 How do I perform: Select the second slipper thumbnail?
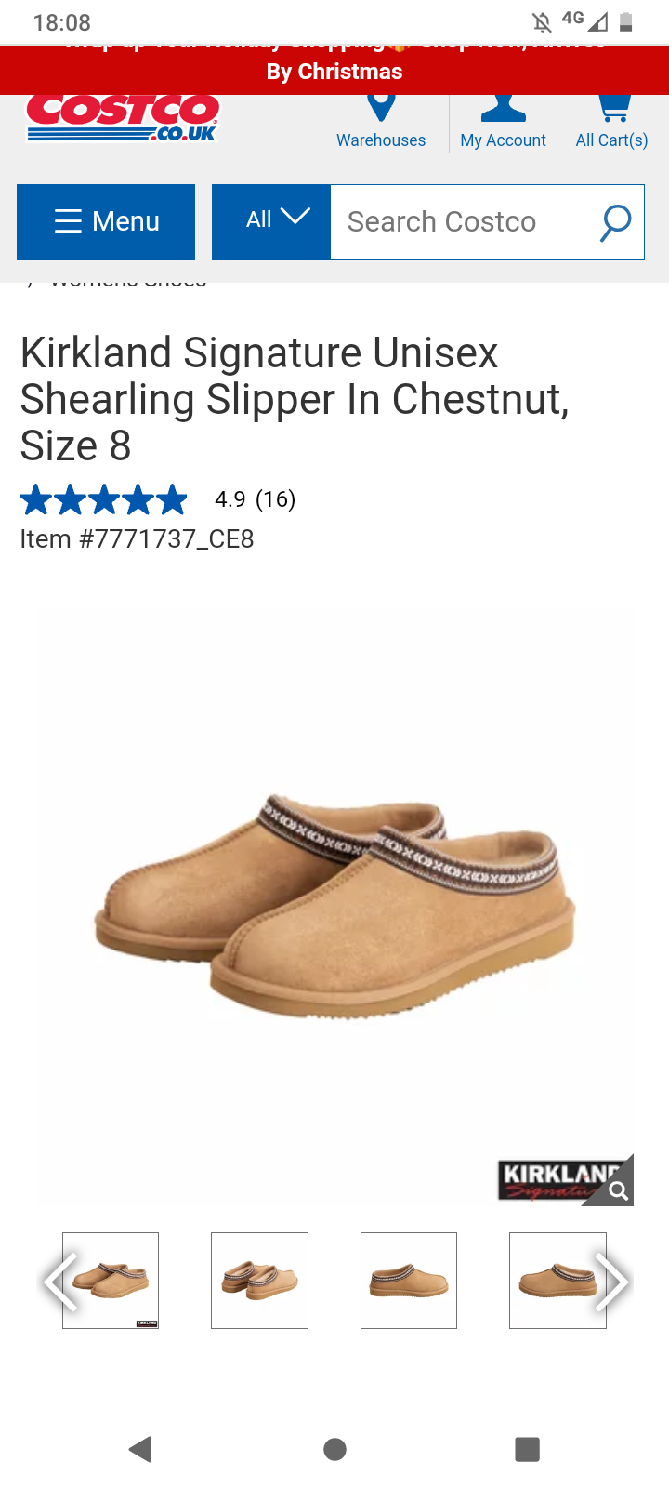point(259,1281)
